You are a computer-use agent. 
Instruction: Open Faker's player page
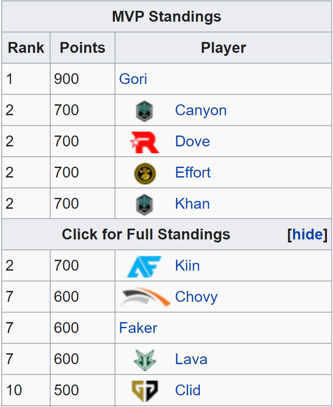point(138,328)
